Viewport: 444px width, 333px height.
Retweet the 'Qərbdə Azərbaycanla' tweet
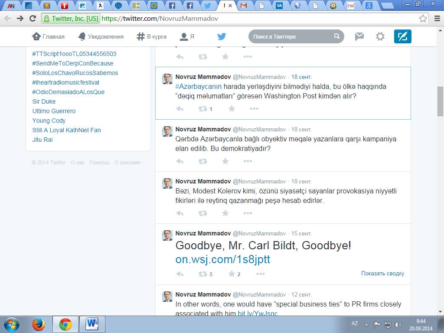[203, 161]
